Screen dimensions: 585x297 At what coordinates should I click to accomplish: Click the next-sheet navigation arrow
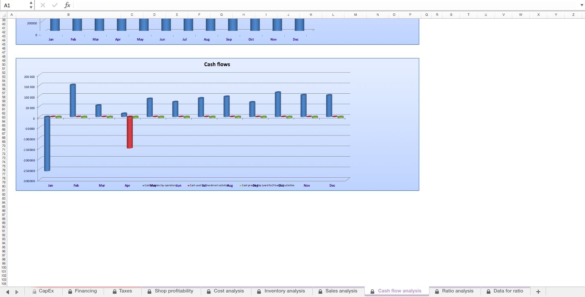16,291
